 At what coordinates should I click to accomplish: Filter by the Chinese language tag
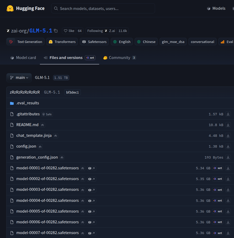(146, 42)
